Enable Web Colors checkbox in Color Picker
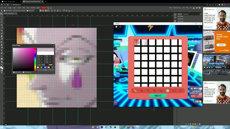The width and height of the screenshot is (230, 129). point(14,72)
